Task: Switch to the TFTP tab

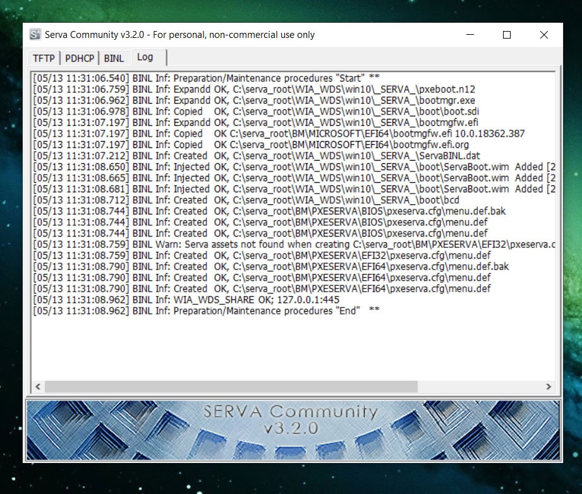Action: 44,58
